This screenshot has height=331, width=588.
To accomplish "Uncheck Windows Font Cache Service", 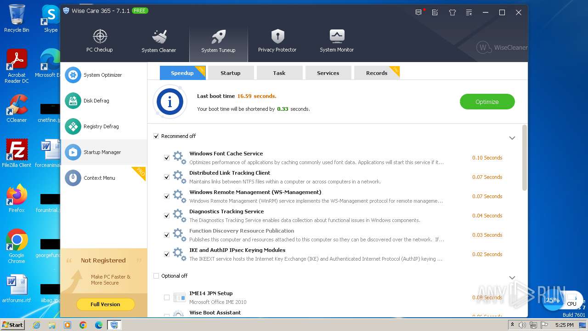I will 167,158.
